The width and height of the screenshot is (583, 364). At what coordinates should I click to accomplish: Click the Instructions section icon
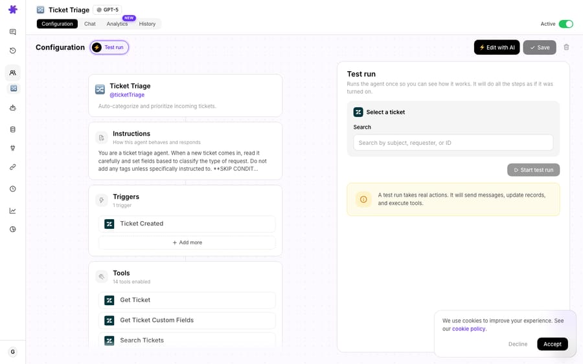[x=102, y=138]
